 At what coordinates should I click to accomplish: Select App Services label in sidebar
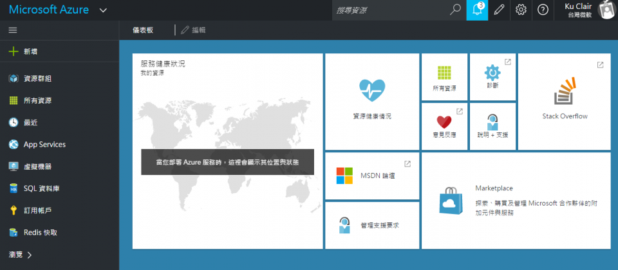click(44, 145)
